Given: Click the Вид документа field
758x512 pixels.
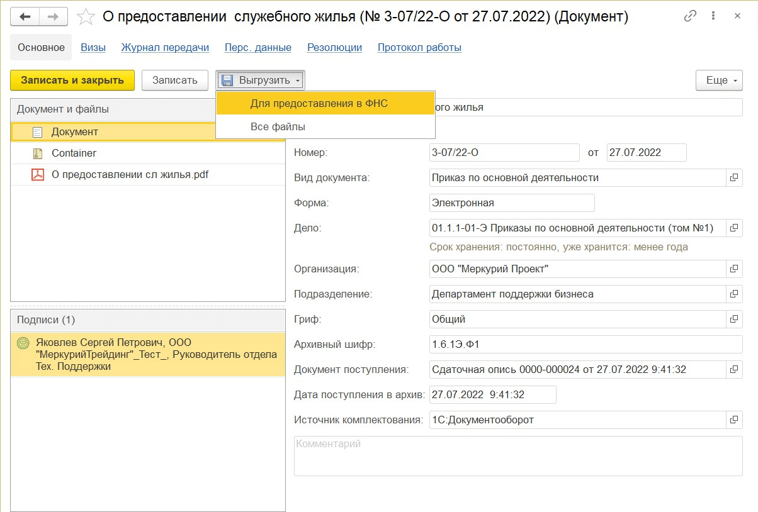Looking at the screenshot, I should (x=578, y=178).
